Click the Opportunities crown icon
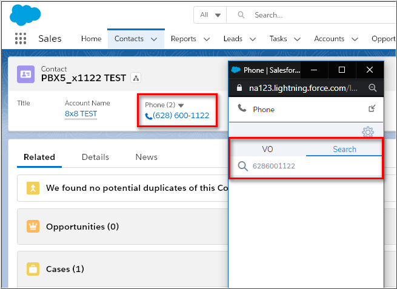Screen dimensions: 397x289 coord(33,227)
